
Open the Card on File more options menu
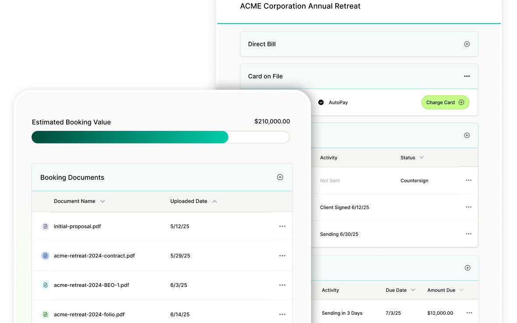pos(467,76)
